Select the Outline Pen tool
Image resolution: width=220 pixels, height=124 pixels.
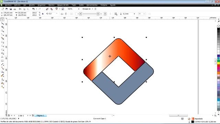click(2, 80)
